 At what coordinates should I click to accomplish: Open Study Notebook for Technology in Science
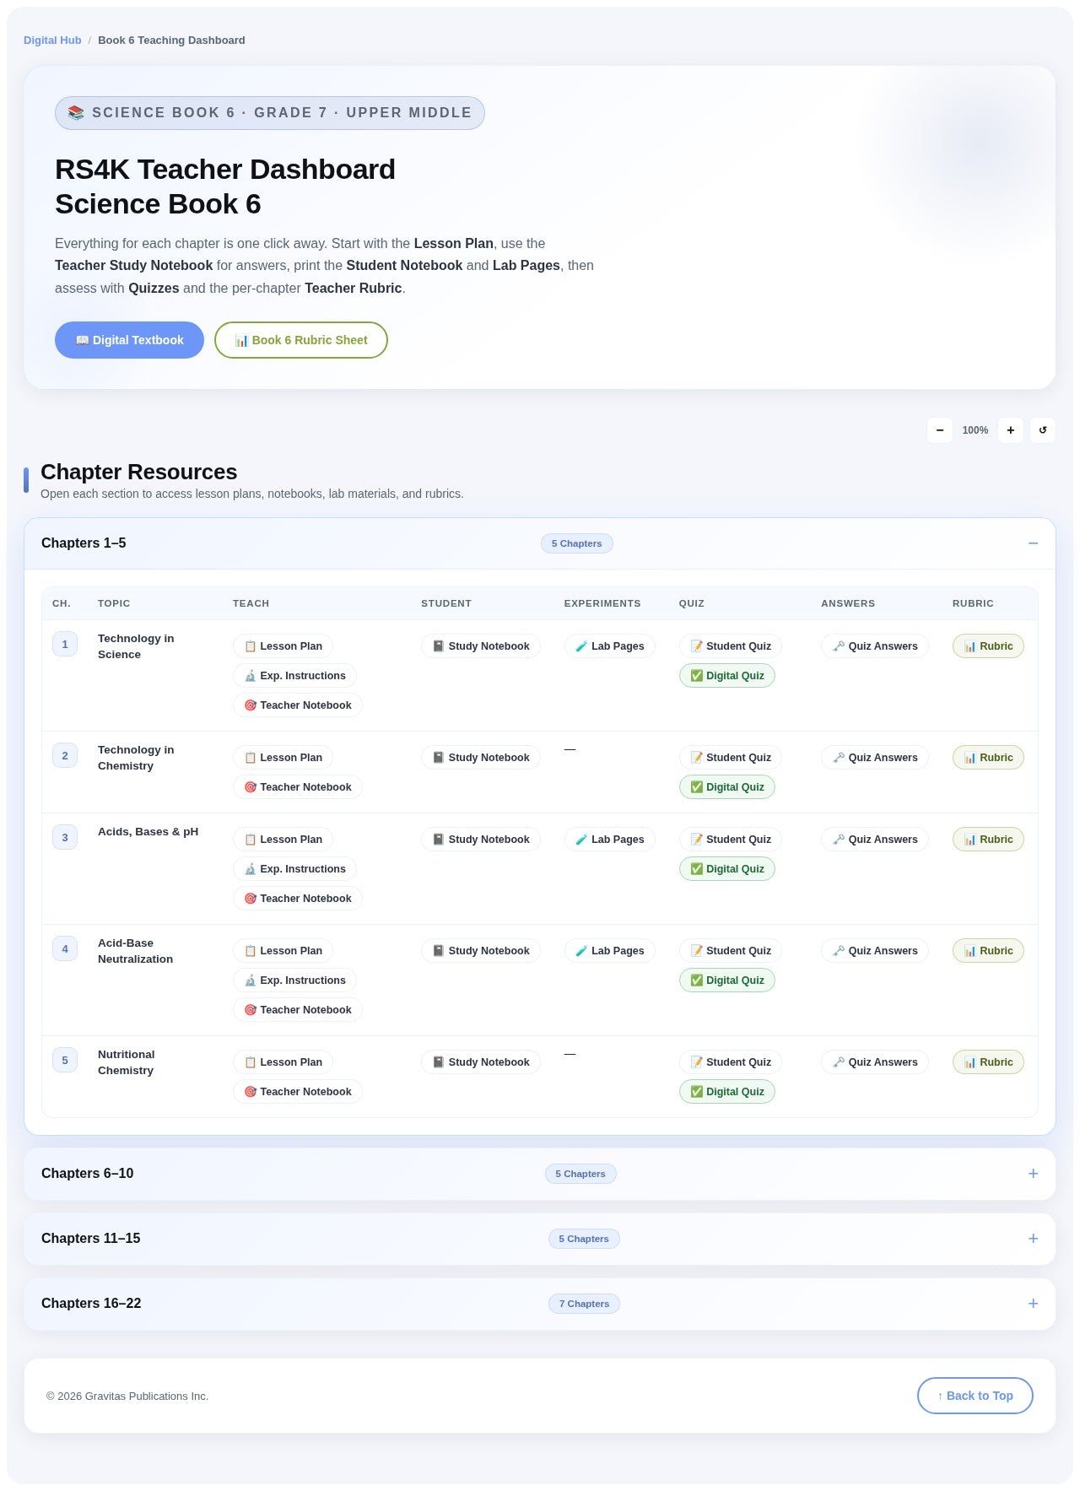[481, 646]
